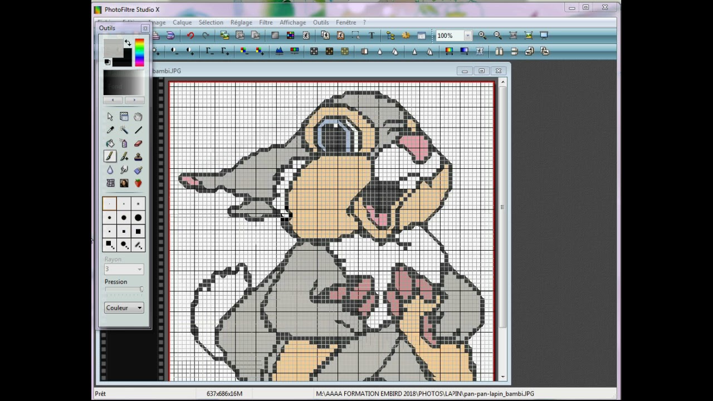Open fullscreen presentation screen icon
The height and width of the screenshot is (401, 713).
(544, 36)
